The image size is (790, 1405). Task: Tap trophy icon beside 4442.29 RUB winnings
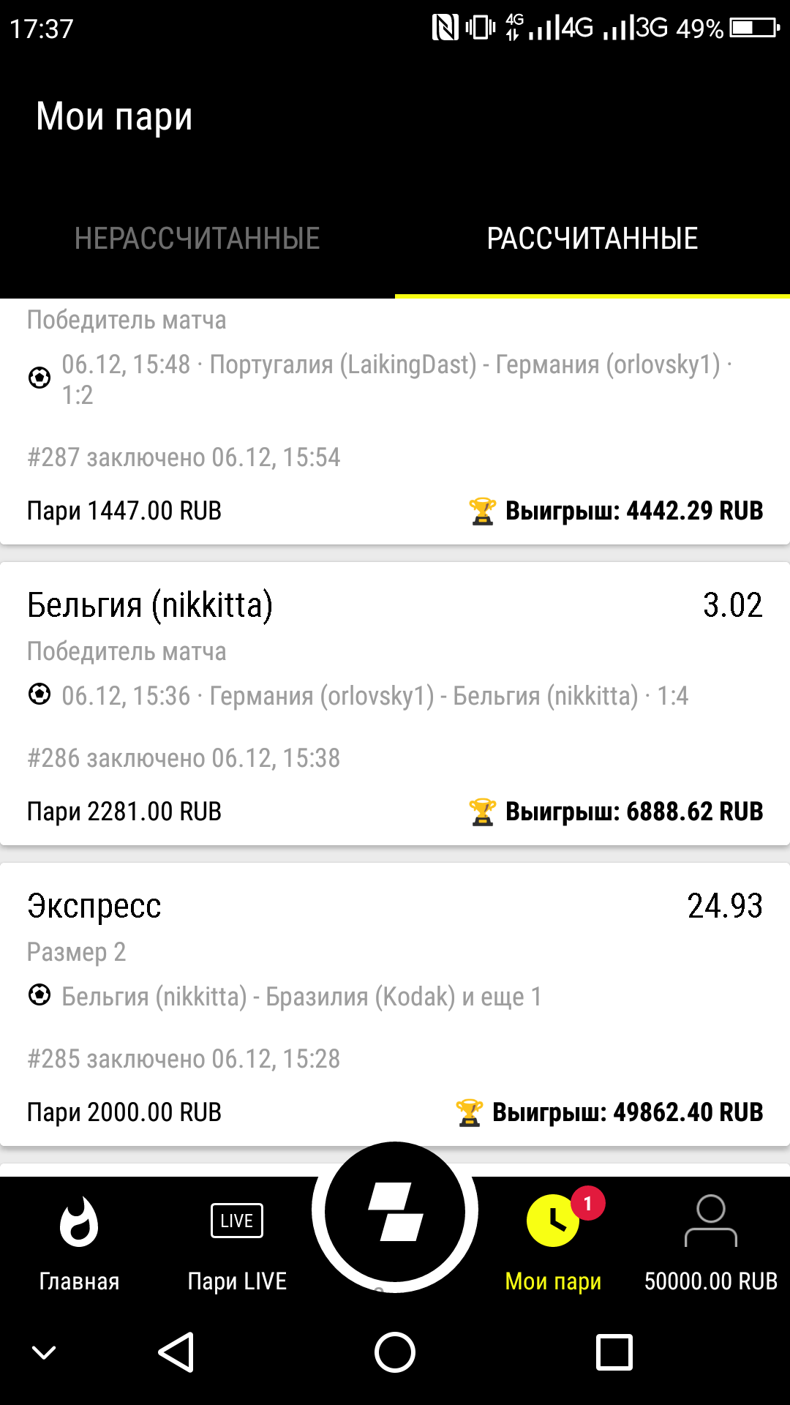pyautogui.click(x=482, y=511)
